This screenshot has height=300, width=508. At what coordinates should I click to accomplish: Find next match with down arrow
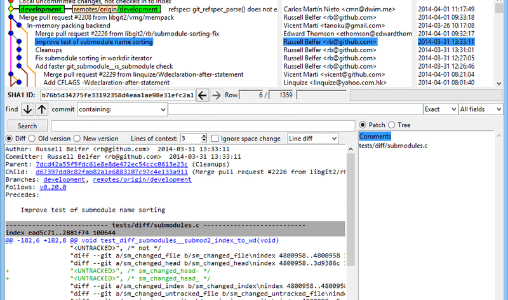27,109
